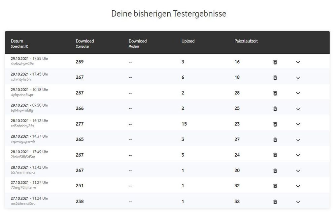Viewport: 336px width, 214px height.
Task: Expand details of test cd3nhshhy26x
Action: pyautogui.click(x=298, y=124)
